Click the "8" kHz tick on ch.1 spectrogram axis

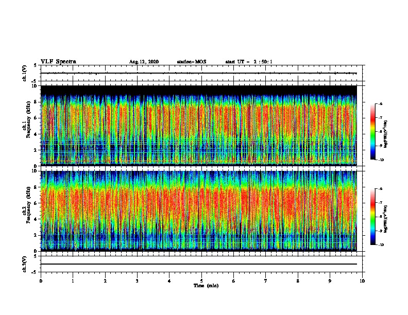click(36, 102)
